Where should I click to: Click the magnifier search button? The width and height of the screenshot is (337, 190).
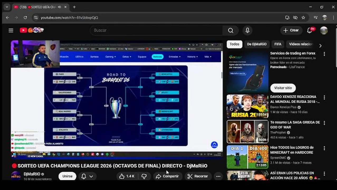(x=231, y=30)
